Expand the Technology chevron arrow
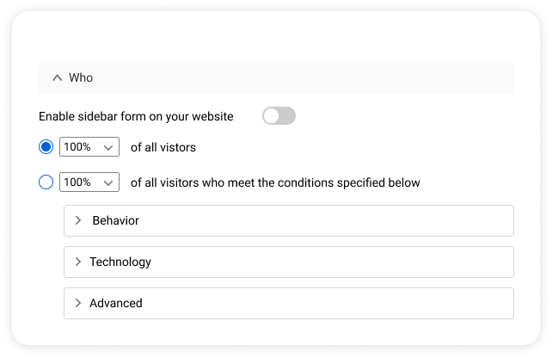552x358 pixels. click(x=78, y=262)
